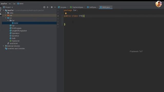The width and height of the screenshot is (164, 92).
Task: Click the locate/select opened file icon
Action: click(44, 7)
